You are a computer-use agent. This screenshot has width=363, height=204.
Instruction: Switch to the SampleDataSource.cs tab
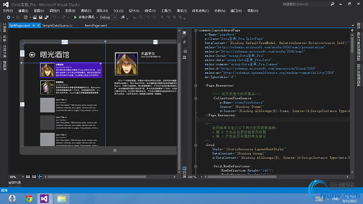pos(57,25)
